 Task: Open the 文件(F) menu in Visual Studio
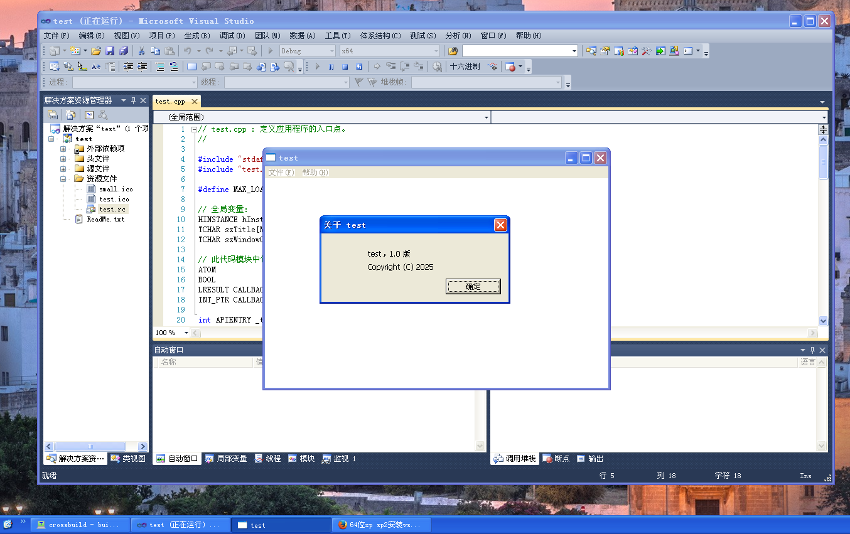[x=56, y=36]
